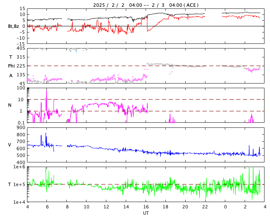Image resolution: width=270 pixels, height=216 pixels.
Task: Select the "405" tick label
Action: 21,48
